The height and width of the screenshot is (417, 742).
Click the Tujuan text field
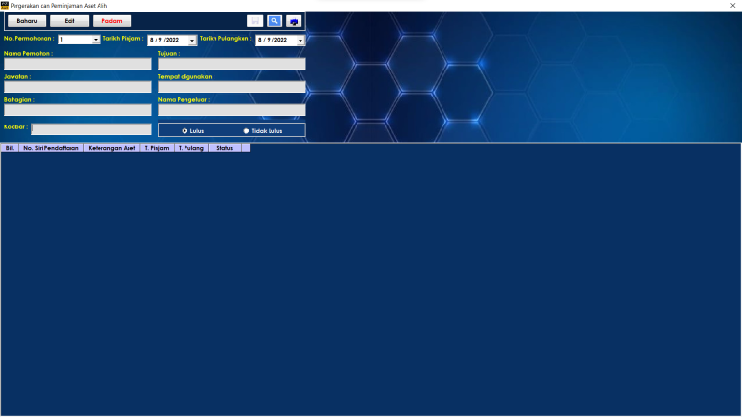pyautogui.click(x=232, y=64)
